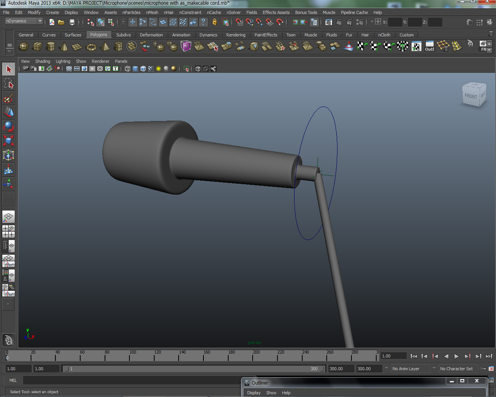The width and height of the screenshot is (496, 397).
Task: Click the time range slider bar
Action: pos(194,369)
